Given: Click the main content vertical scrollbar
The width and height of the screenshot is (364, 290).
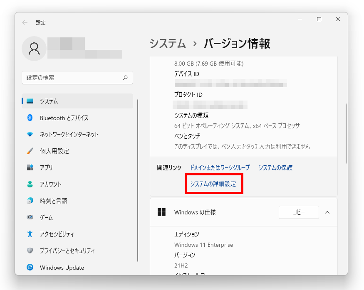Looking at the screenshot, I should coord(346,133).
